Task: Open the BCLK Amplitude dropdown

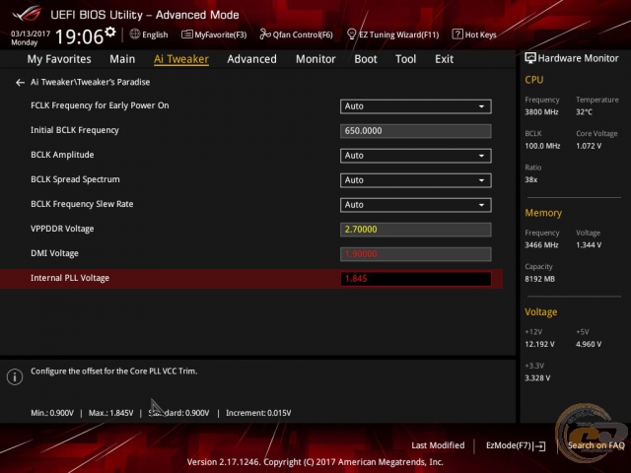Action: pos(416,156)
